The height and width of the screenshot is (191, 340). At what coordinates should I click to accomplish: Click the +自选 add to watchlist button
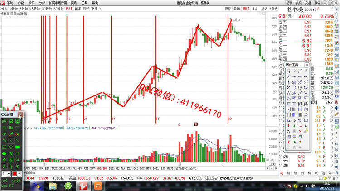tap(274, 9)
